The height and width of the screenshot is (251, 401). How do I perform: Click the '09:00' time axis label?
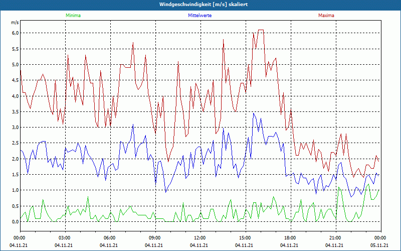[156, 238]
